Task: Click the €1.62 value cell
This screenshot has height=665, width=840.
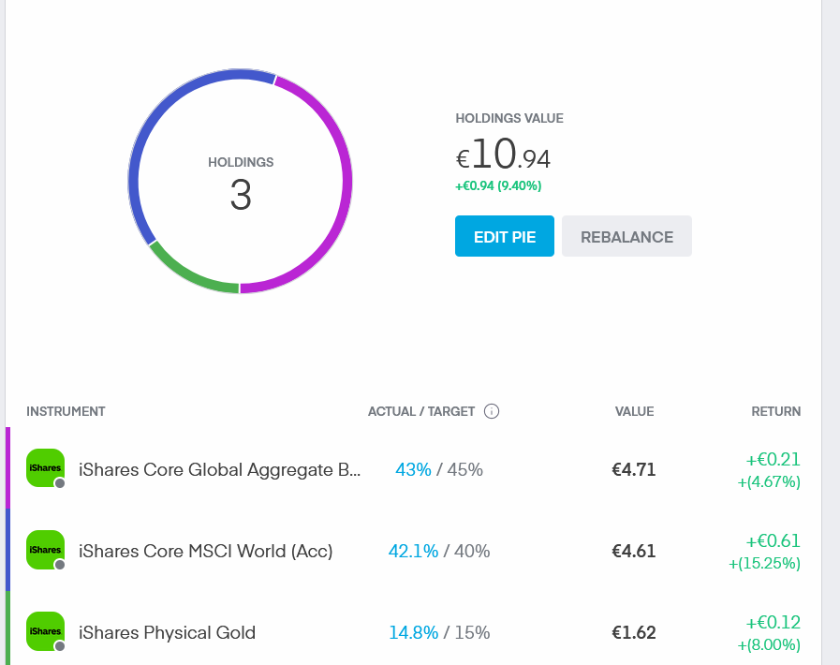Action: click(634, 633)
